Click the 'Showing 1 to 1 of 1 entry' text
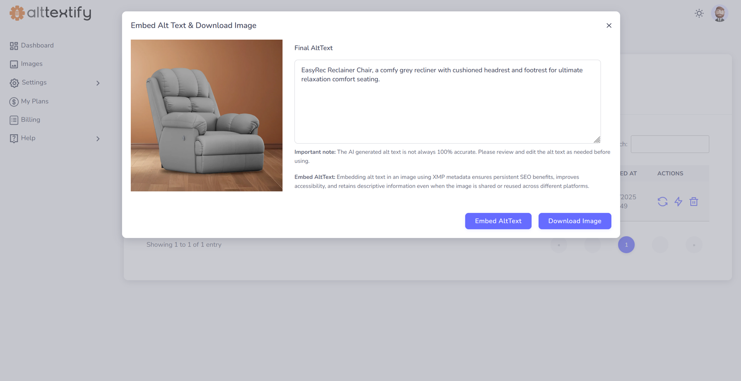741x381 pixels. pos(184,244)
